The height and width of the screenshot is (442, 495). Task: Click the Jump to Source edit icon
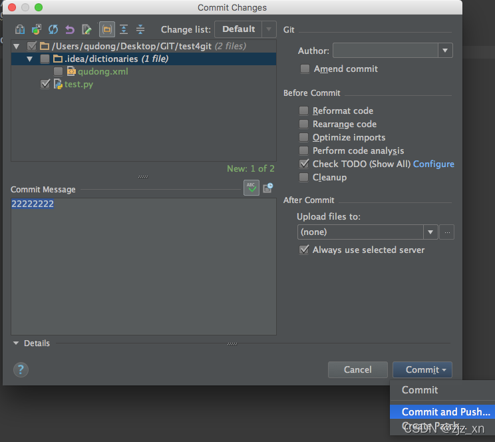86,29
